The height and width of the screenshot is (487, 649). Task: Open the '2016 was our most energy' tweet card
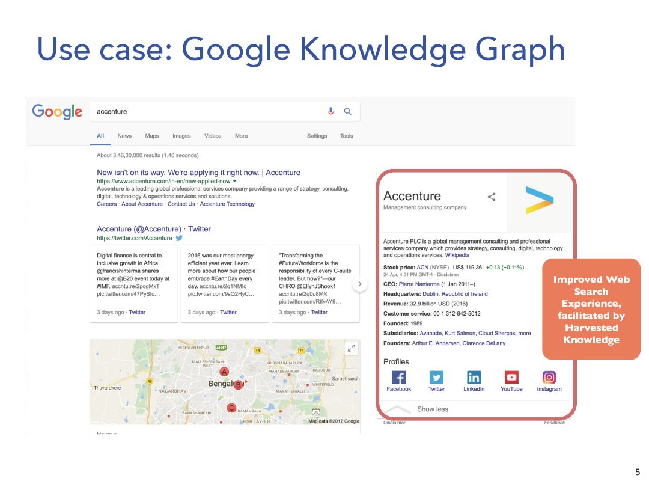(225, 284)
